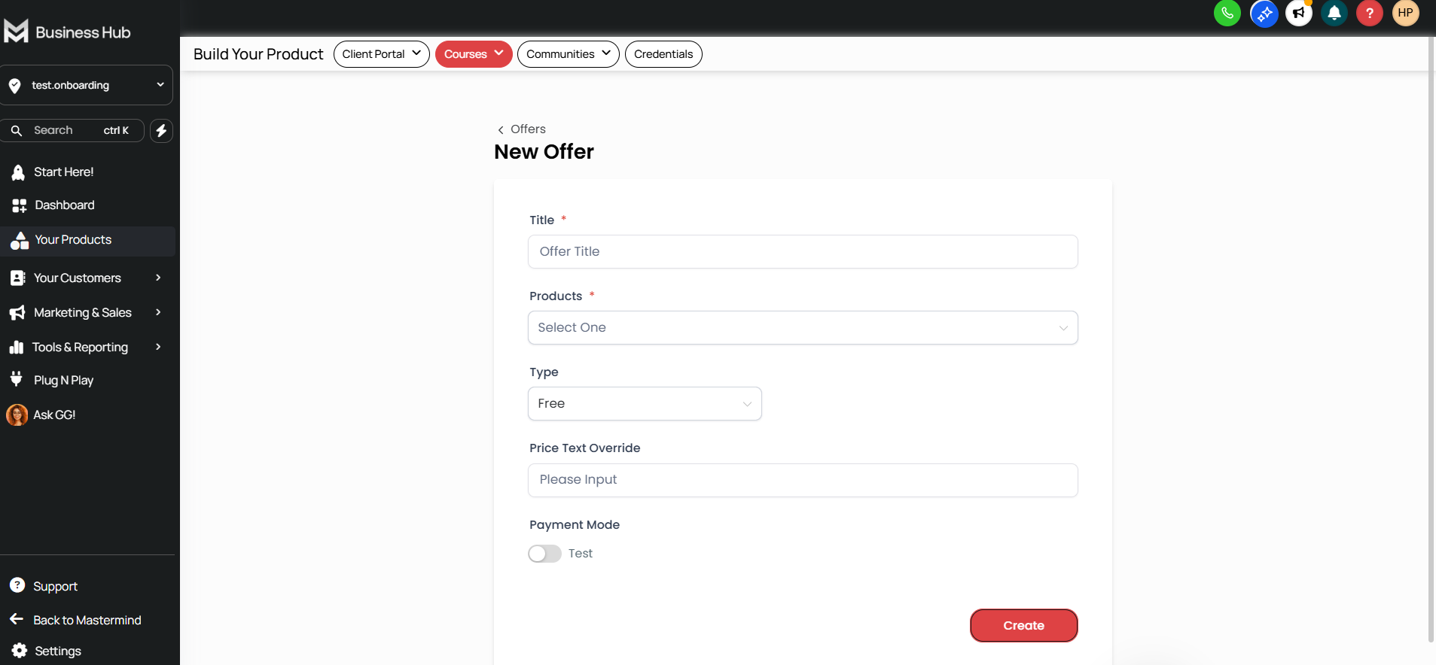
Task: Open the Credentials tab
Action: 663,54
